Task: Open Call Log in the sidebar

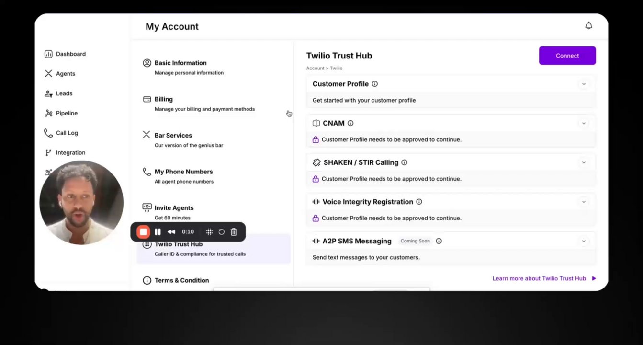Action: pos(67,133)
